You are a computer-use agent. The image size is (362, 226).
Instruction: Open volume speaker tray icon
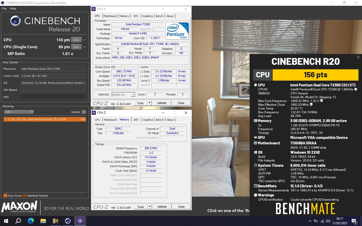[x=328, y=221]
